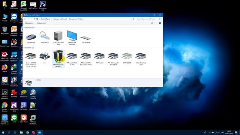This screenshot has width=240, height=135.
Task: Select the USB Receiver keyboard device
Action: [86, 39]
